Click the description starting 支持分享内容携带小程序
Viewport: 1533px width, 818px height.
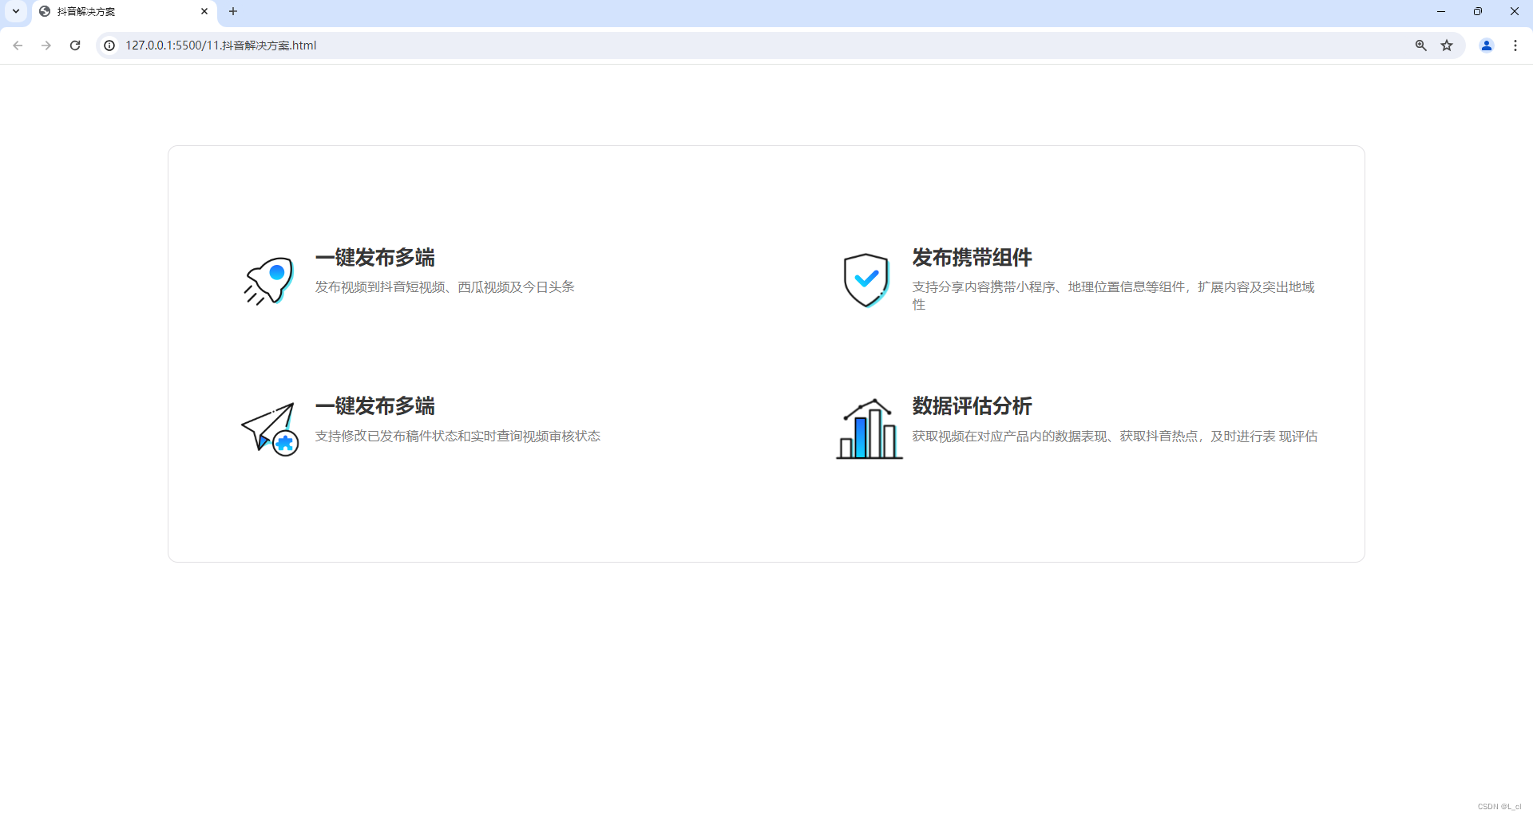(1114, 295)
